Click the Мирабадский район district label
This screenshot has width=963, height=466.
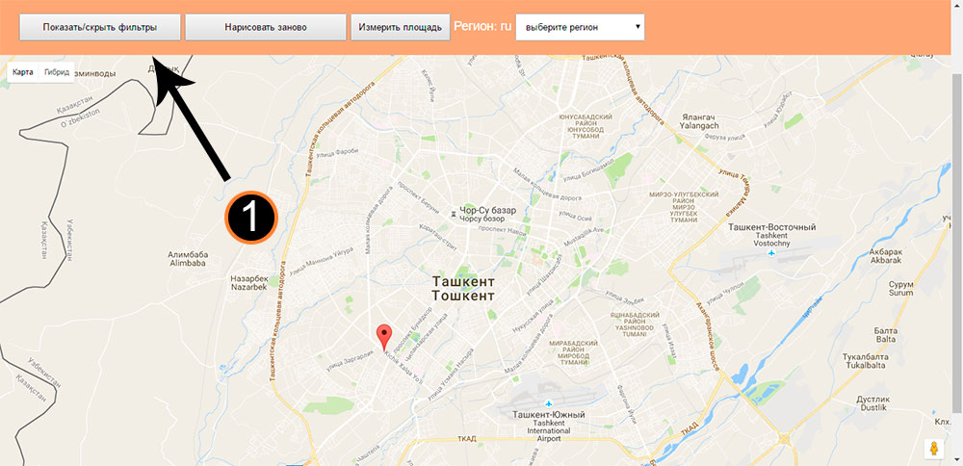pos(573,353)
